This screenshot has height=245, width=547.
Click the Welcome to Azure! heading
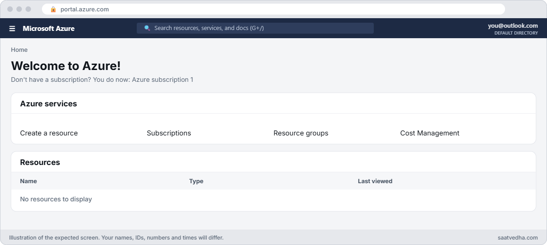[66, 66]
